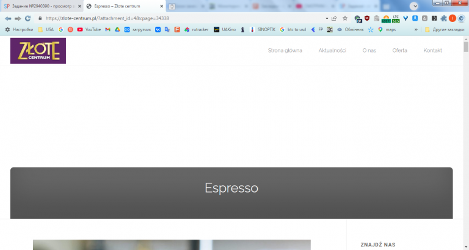Open the Oferta menu item
This screenshot has width=469, height=250.
click(399, 51)
